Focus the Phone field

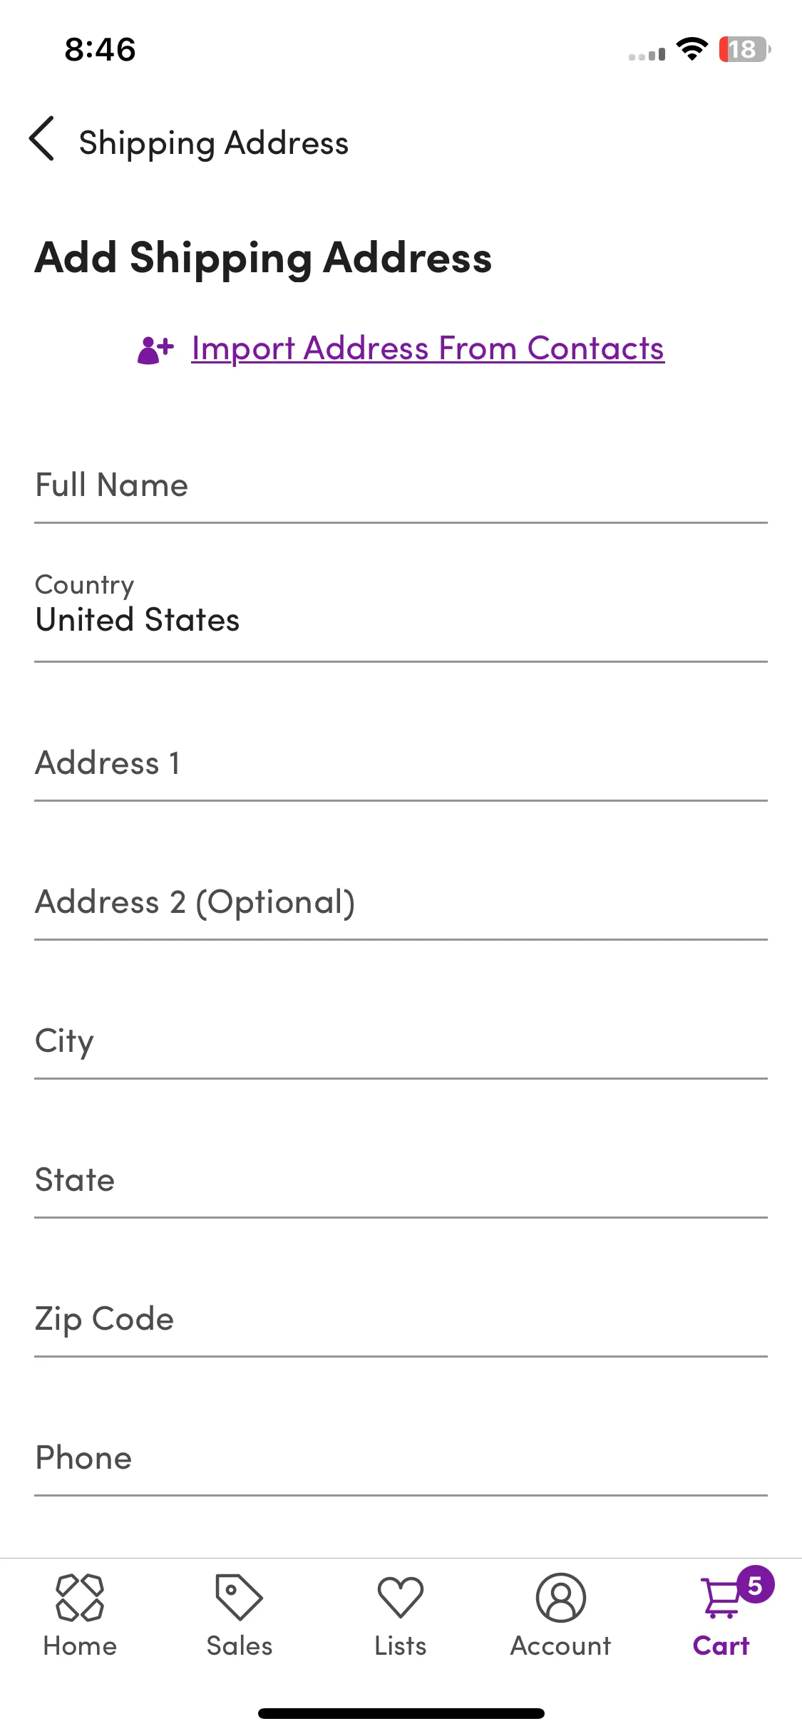point(401,1457)
